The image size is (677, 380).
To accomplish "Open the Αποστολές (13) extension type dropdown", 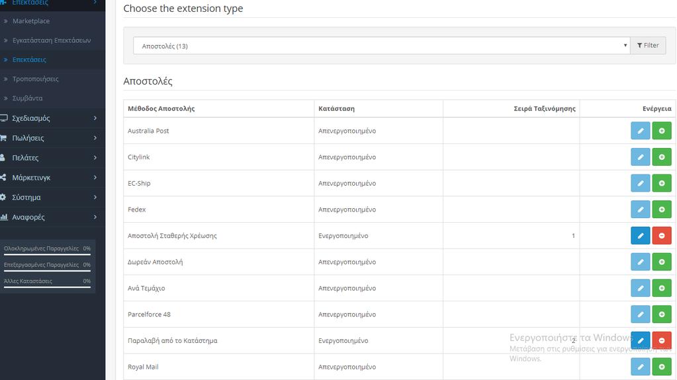I will [x=382, y=46].
